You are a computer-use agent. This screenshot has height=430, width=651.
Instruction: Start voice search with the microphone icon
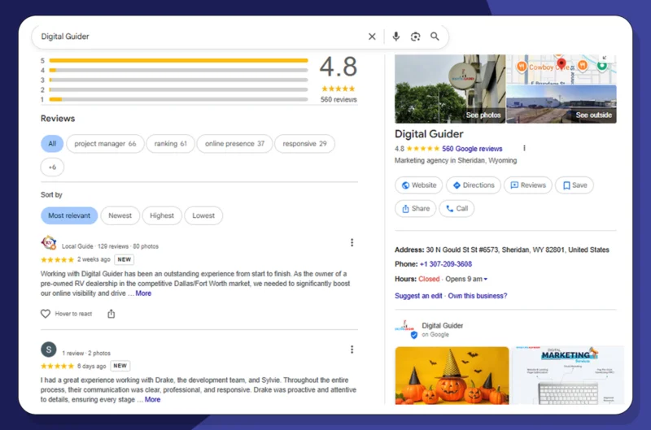[x=396, y=37]
